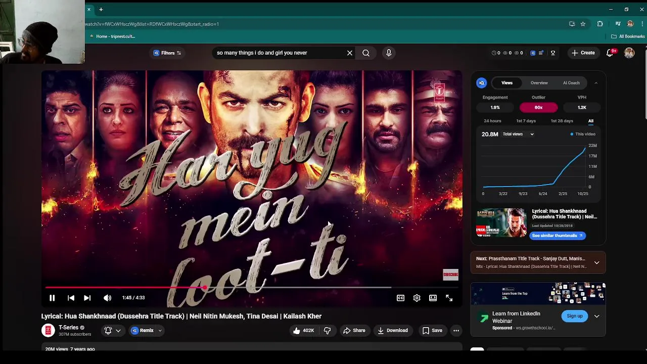Clear the YouTube search box text

[349, 53]
